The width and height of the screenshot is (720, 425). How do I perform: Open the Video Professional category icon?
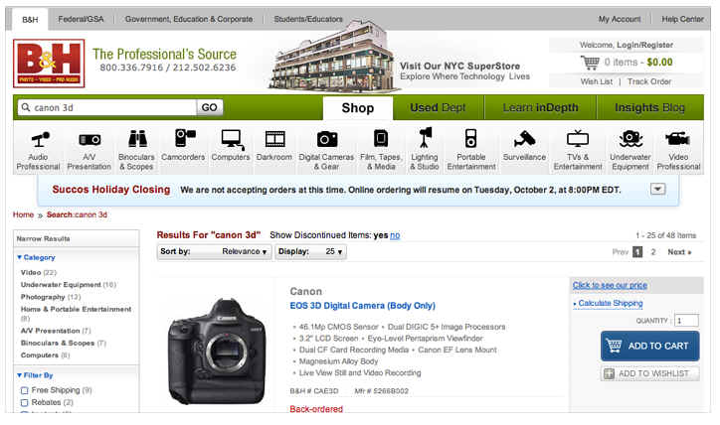coord(678,138)
